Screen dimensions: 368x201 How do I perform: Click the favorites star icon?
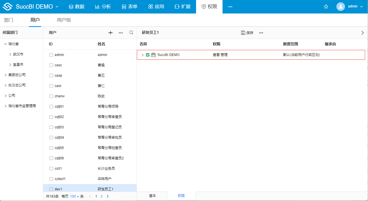coord(326,7)
